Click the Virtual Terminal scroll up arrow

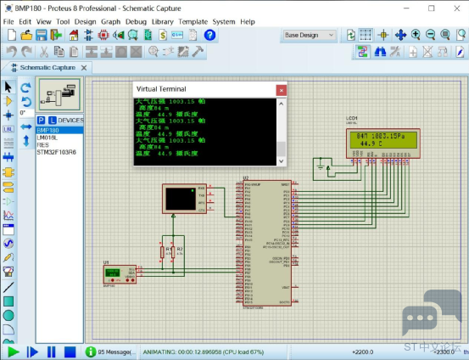[x=282, y=104]
